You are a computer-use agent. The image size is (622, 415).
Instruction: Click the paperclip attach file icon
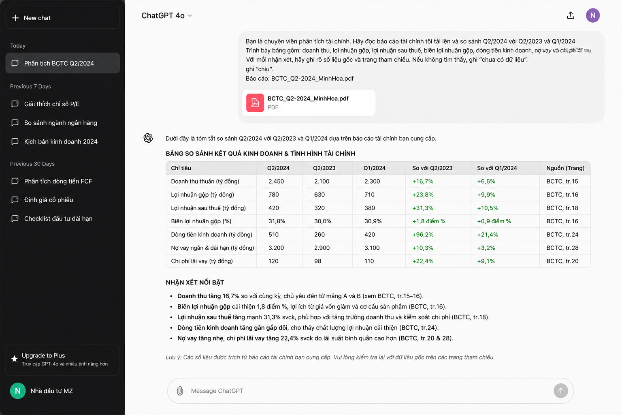pyautogui.click(x=180, y=391)
